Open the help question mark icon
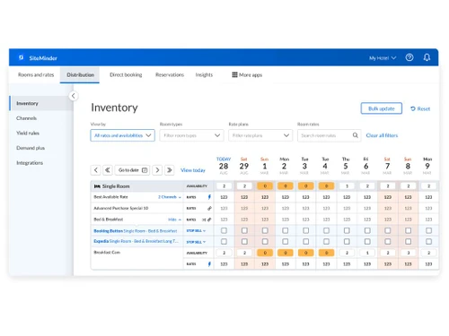This screenshot has width=449, height=336. pyautogui.click(x=409, y=57)
